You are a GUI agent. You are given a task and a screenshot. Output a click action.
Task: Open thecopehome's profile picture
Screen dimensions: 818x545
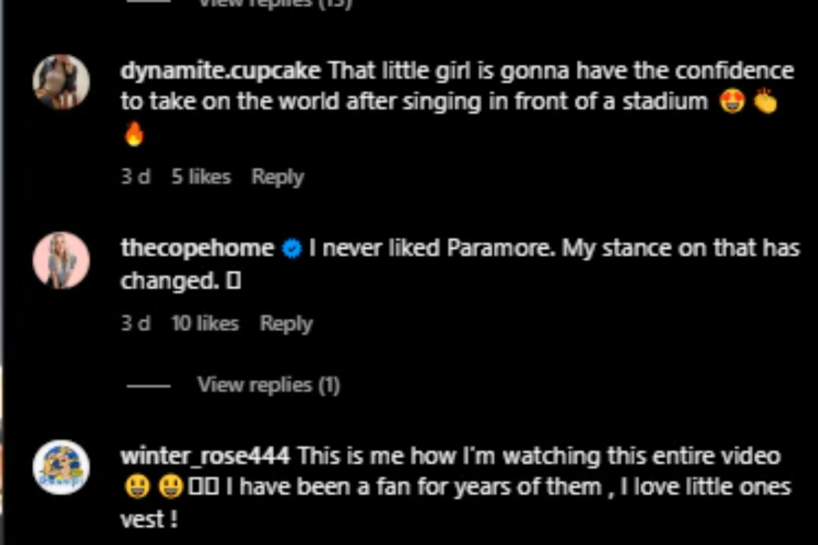(61, 260)
